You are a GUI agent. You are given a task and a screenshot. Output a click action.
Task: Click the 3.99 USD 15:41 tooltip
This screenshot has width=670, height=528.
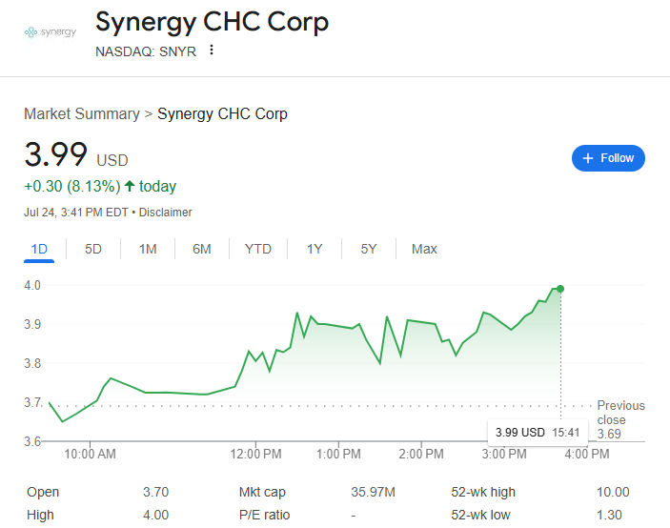(538, 433)
